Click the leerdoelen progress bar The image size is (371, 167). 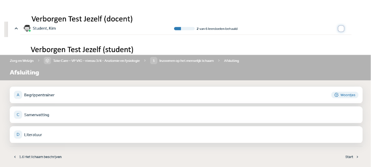pos(184,29)
